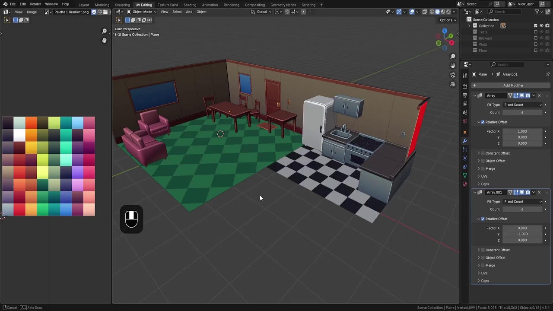The image size is (553, 311).
Task: Open the Global transform orientation dropdown
Action: point(261,12)
